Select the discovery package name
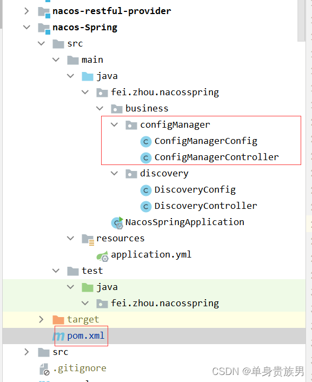 (x=164, y=174)
